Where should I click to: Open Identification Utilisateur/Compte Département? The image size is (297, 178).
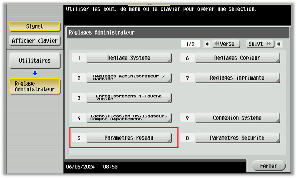point(129,117)
